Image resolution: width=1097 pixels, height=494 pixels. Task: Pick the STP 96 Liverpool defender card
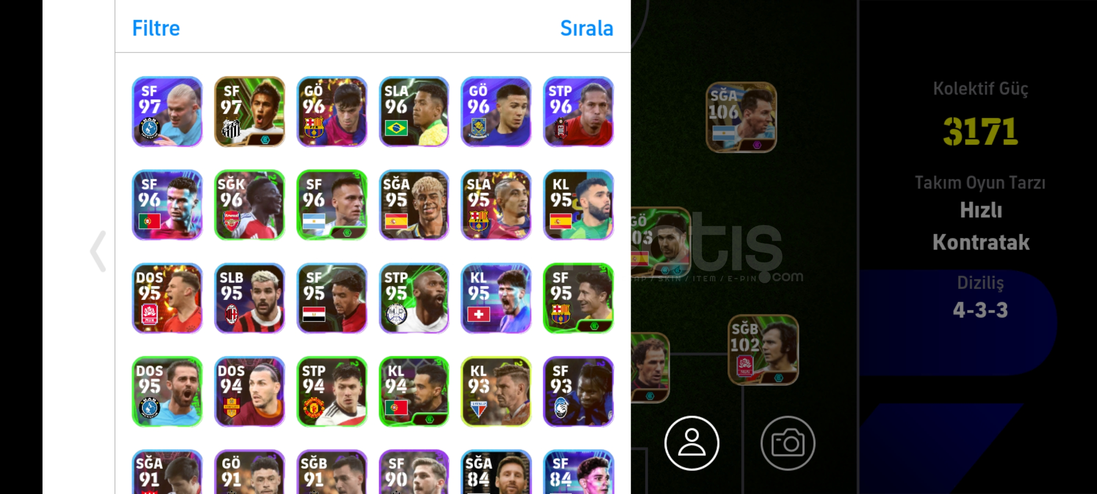click(579, 112)
